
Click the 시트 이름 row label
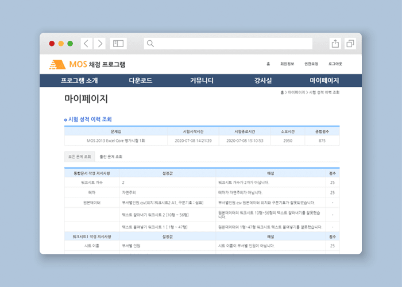[92, 246]
